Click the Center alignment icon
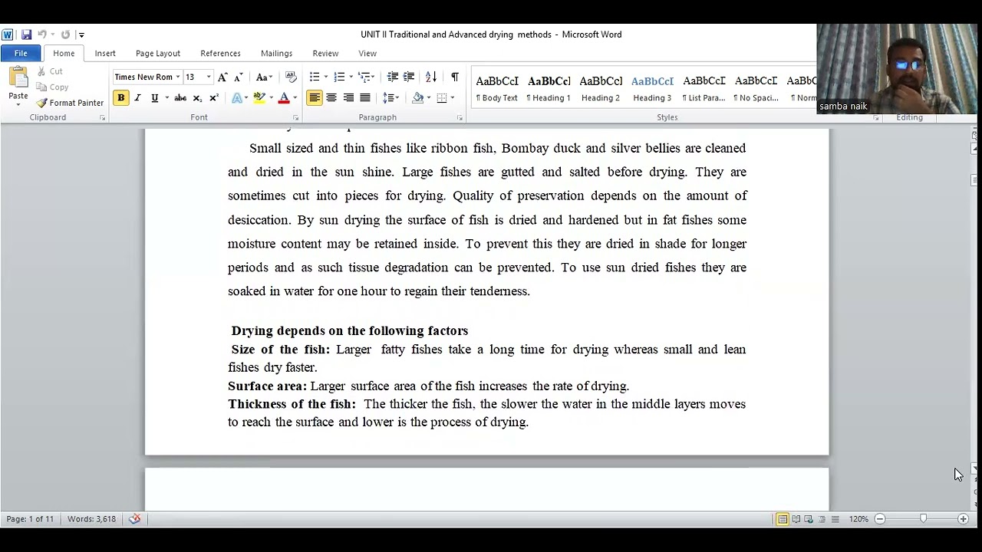Image resolution: width=982 pixels, height=552 pixels. (331, 97)
